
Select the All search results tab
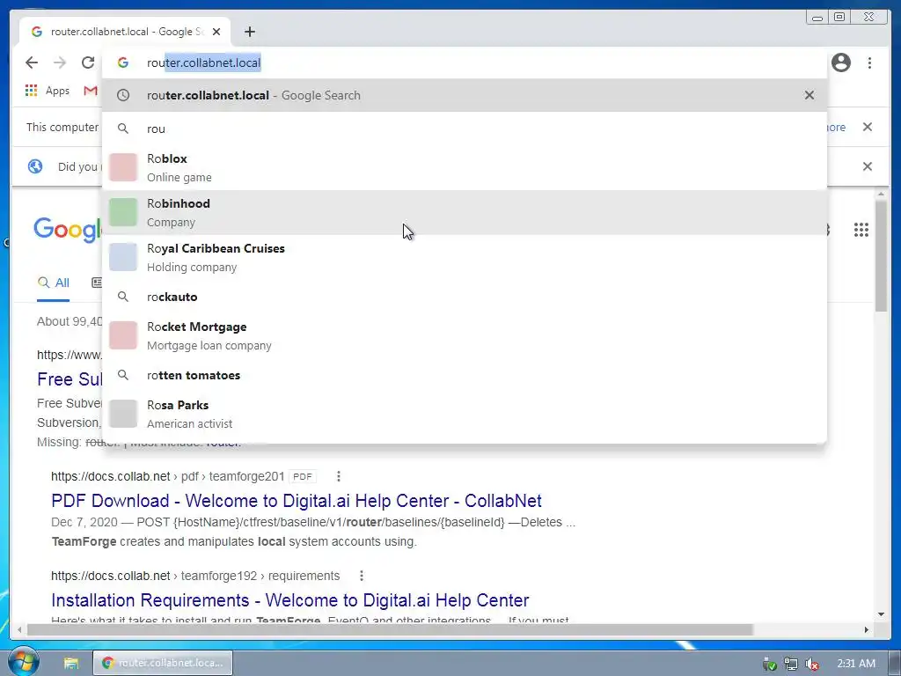pyautogui.click(x=54, y=283)
